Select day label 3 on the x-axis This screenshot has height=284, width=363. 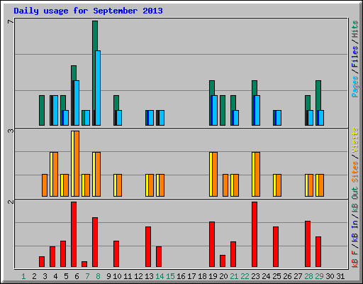(x=45, y=276)
